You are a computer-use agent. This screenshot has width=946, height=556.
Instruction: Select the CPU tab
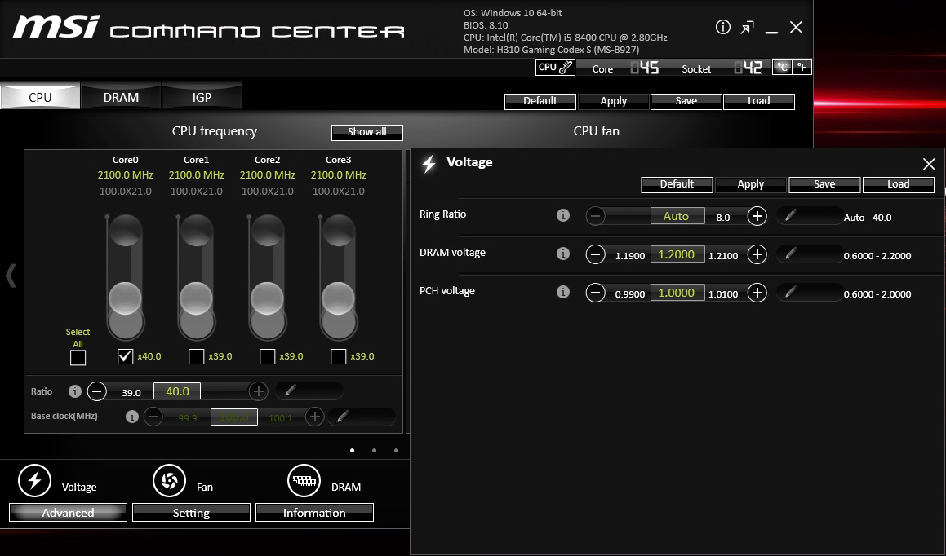[40, 97]
